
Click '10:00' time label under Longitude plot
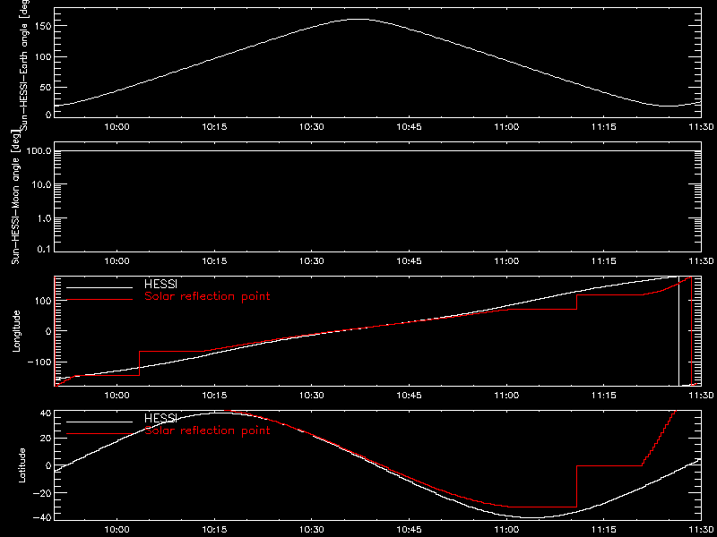click(117, 396)
